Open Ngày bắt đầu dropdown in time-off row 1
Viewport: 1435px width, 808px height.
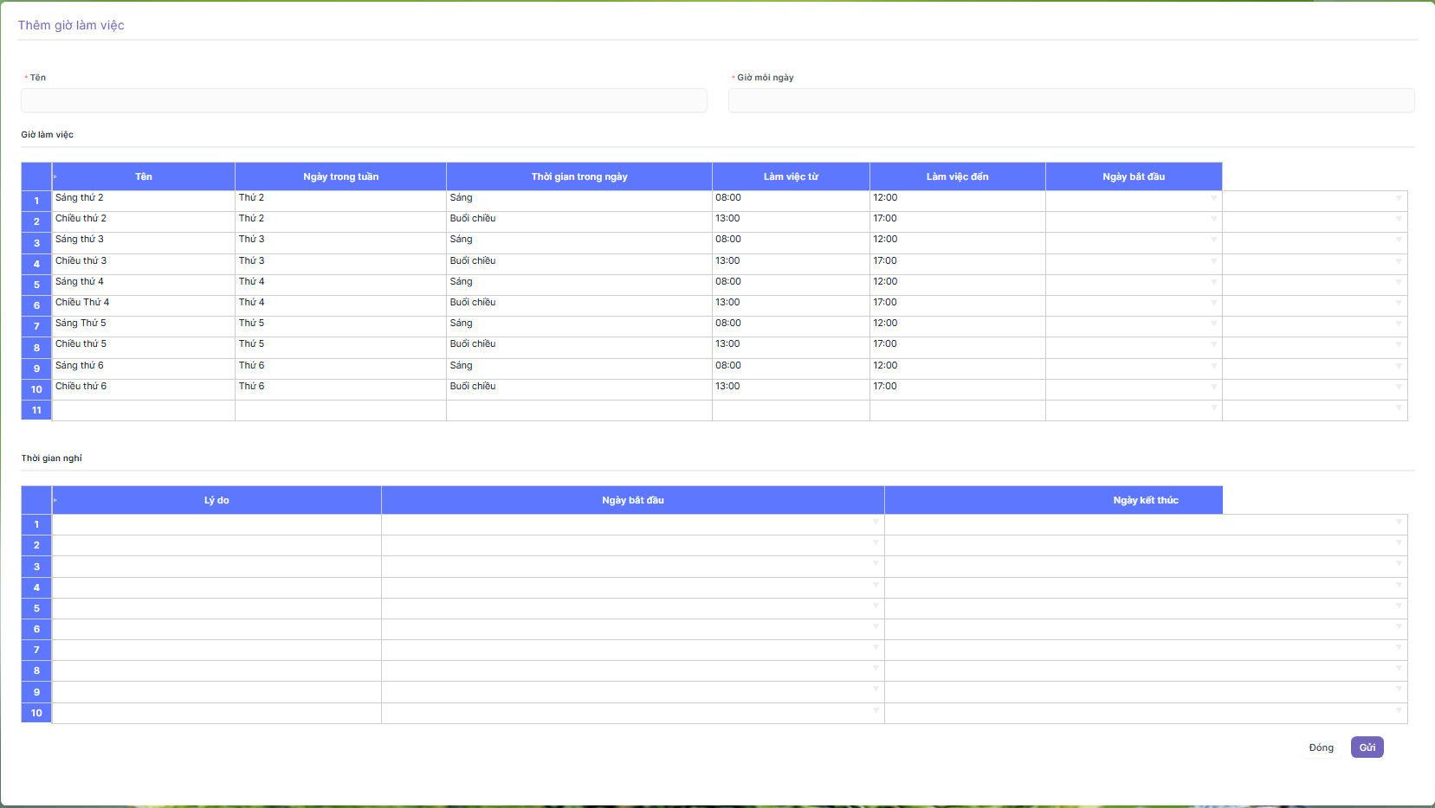[x=876, y=523]
